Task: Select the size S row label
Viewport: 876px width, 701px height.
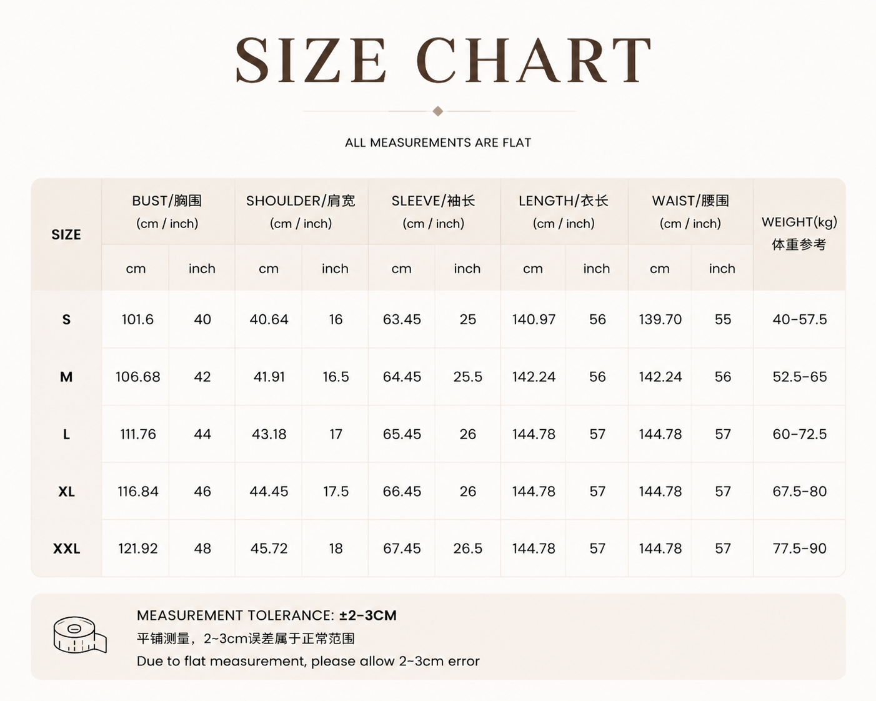Action: (66, 319)
